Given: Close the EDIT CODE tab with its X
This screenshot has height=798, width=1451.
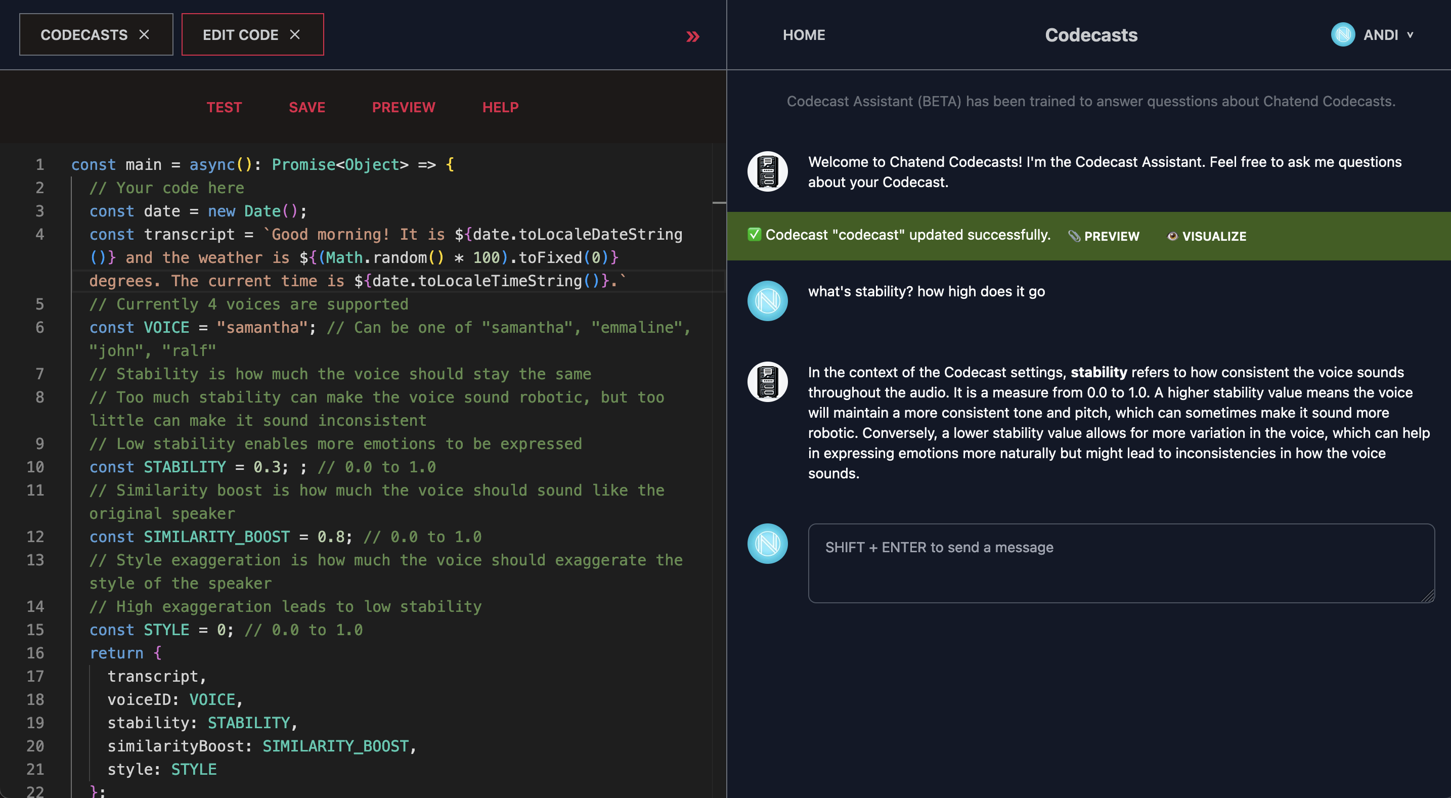Looking at the screenshot, I should [x=294, y=35].
